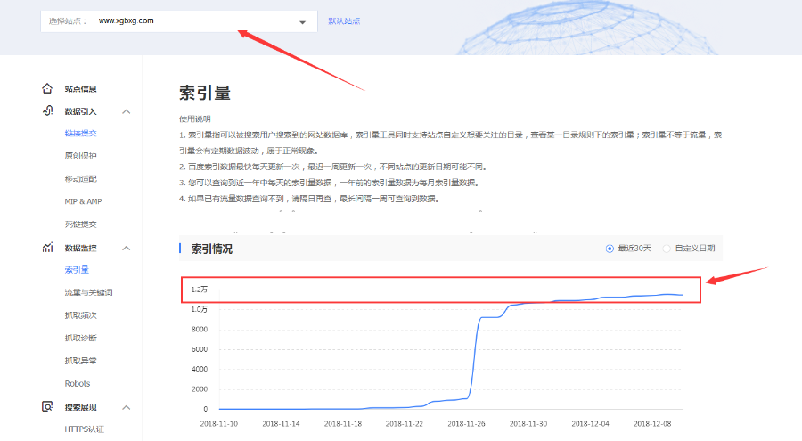Collapse the 搜索展现 section chevron

pos(126,407)
